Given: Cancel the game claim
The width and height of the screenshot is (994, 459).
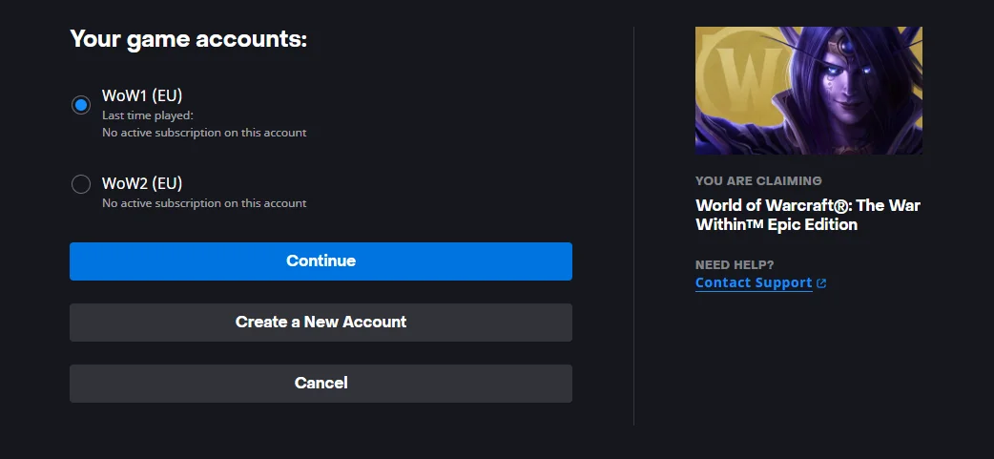Looking at the screenshot, I should click(321, 383).
